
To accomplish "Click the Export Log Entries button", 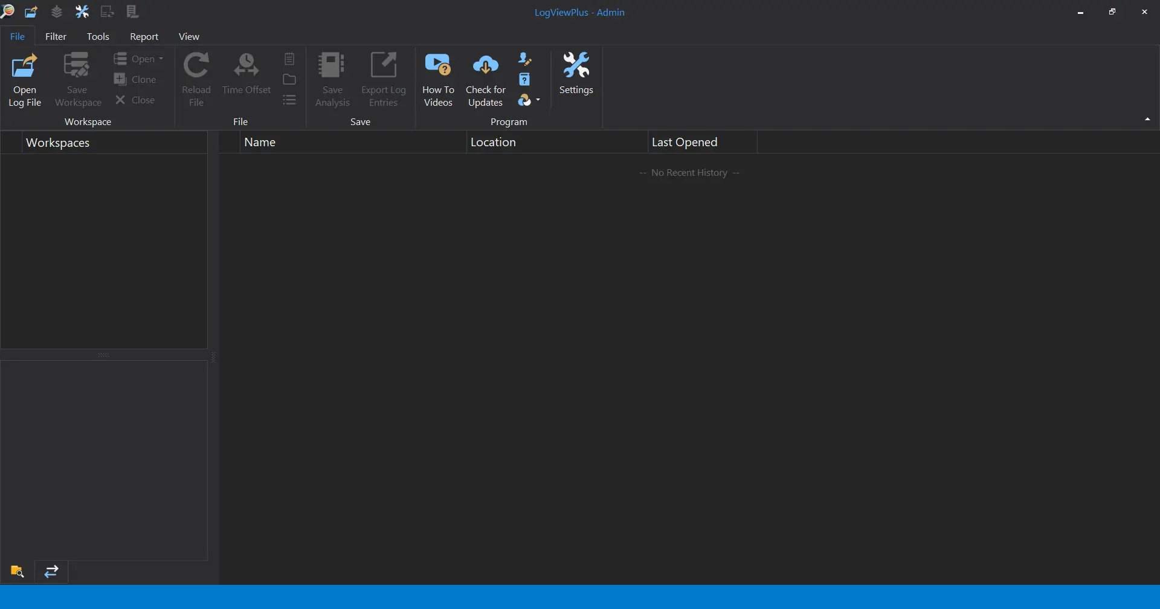I will click(384, 80).
